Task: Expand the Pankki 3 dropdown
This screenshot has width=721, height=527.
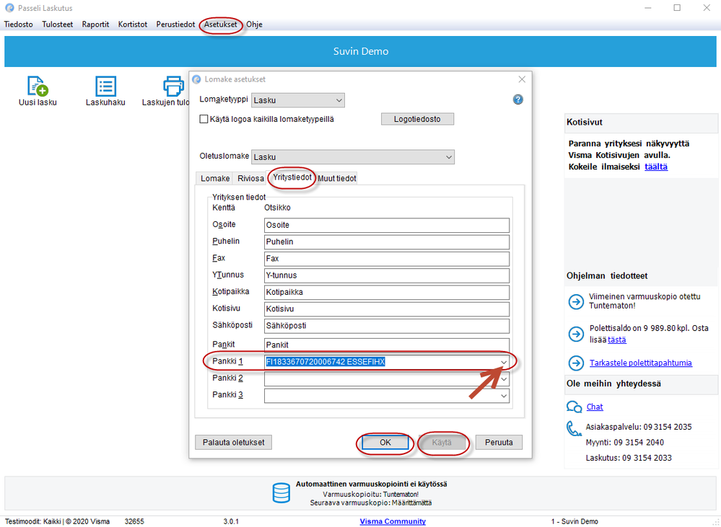Action: (x=504, y=396)
